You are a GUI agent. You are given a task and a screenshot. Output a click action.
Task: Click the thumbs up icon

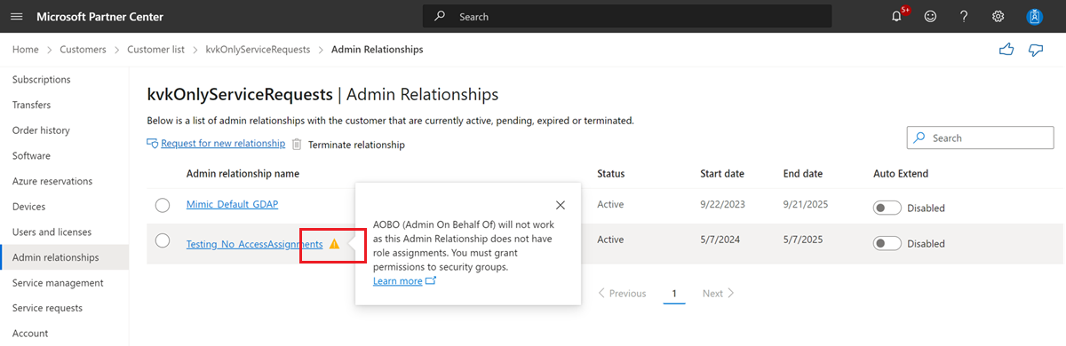point(1006,50)
